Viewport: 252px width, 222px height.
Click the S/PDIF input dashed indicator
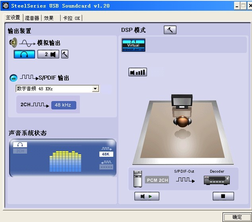106,167
